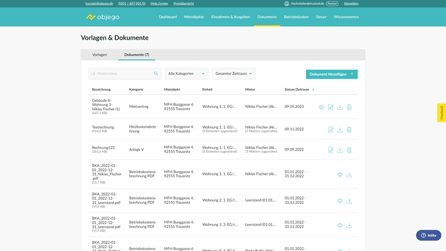The width and height of the screenshot is (446, 251).
Task: Preview the first BKA Leerstand PDF for Wohnung 2
Action: (x=340, y=201)
